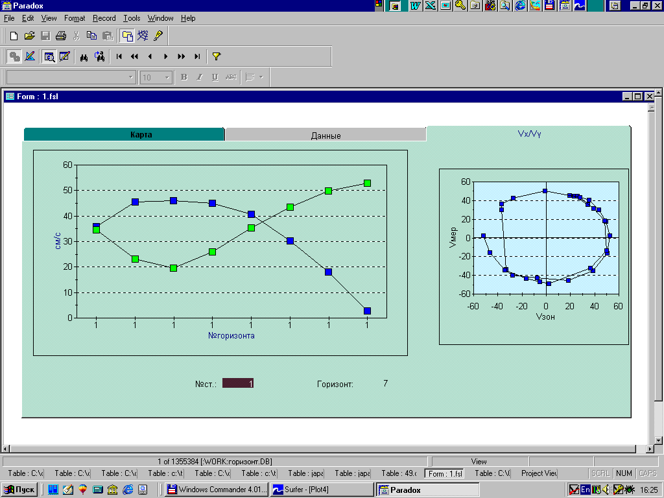Click the New document icon
The image size is (664, 498).
(14, 36)
